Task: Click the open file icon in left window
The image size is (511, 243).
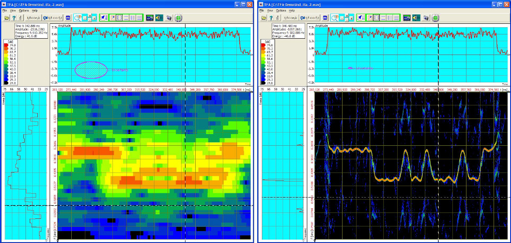Action: coord(7,18)
